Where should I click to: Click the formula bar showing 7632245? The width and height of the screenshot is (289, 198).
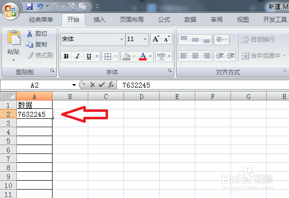[203, 85]
